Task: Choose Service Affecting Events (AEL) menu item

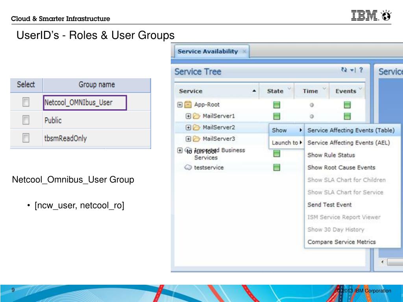Action: coord(348,143)
